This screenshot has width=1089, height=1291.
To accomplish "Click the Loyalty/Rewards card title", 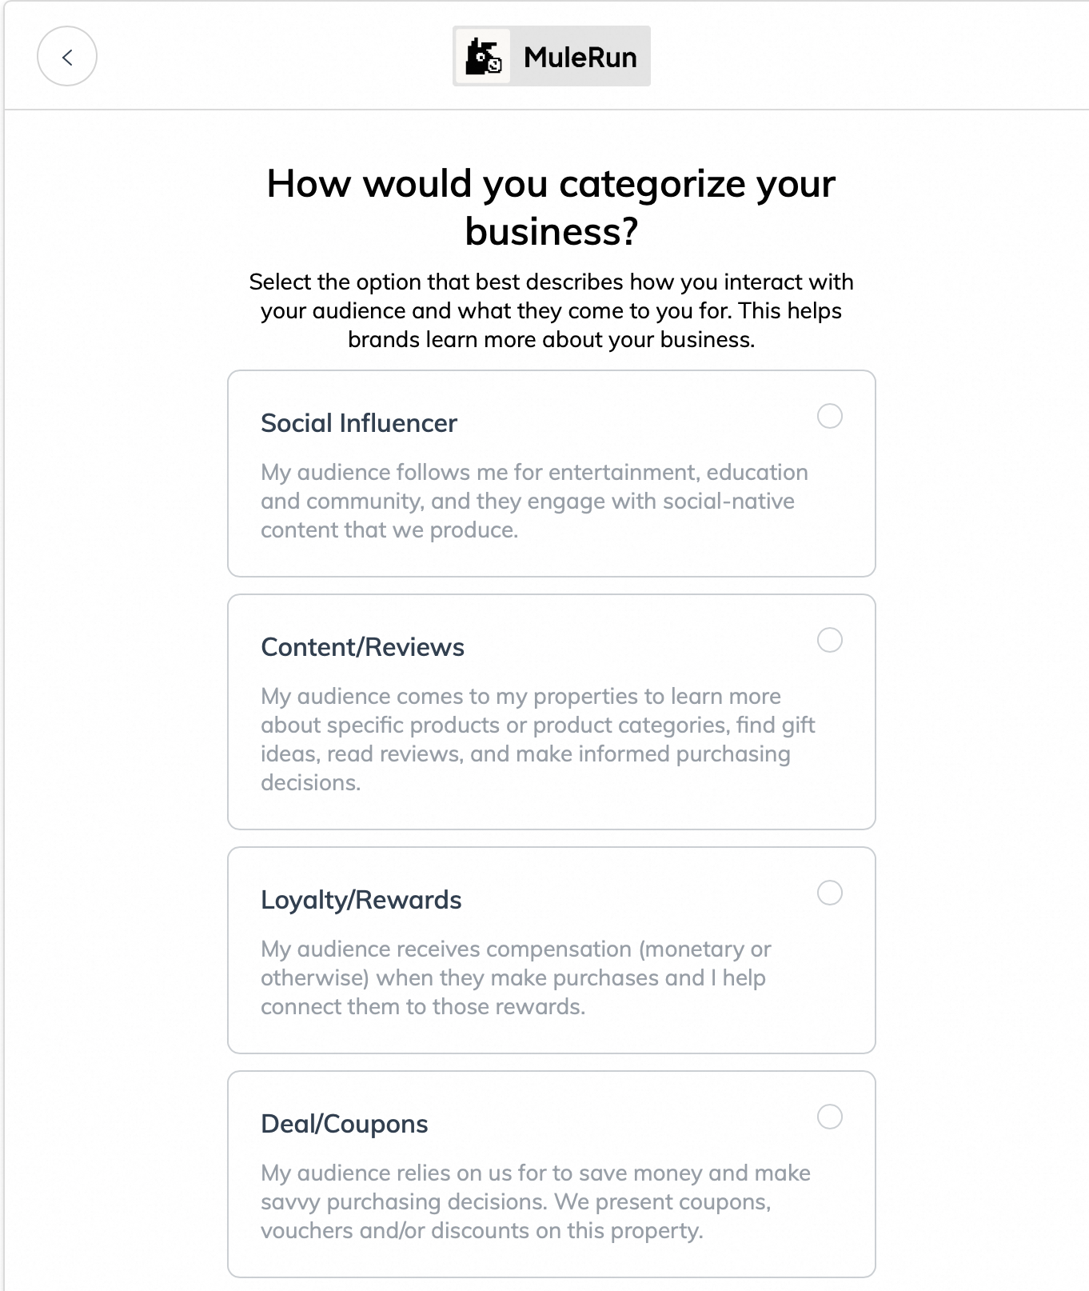I will (x=361, y=900).
